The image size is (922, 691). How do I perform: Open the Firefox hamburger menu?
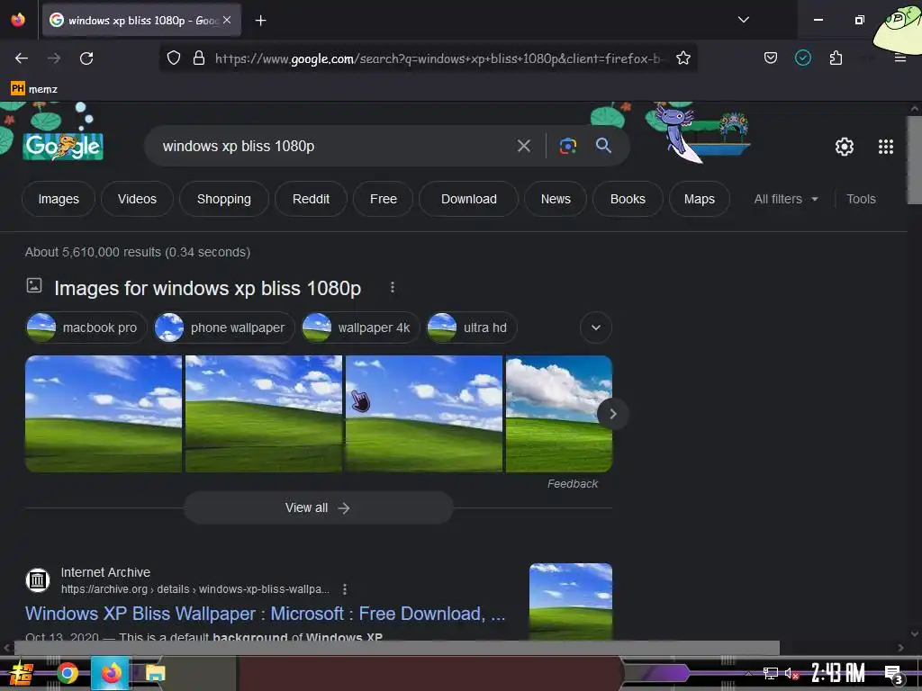[x=899, y=58]
